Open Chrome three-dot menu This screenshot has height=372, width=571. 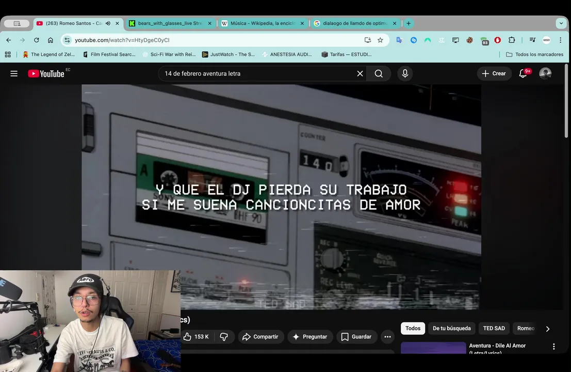point(561,40)
